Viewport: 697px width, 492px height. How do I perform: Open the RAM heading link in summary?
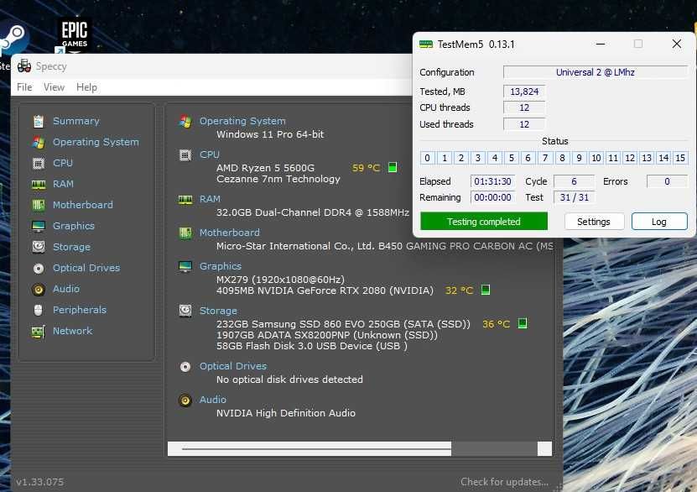point(210,199)
